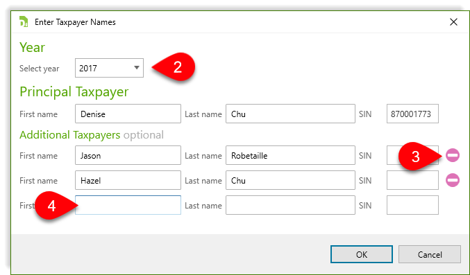The height and width of the screenshot is (275, 470).
Task: Click the Year heading
Action: pyautogui.click(x=32, y=47)
